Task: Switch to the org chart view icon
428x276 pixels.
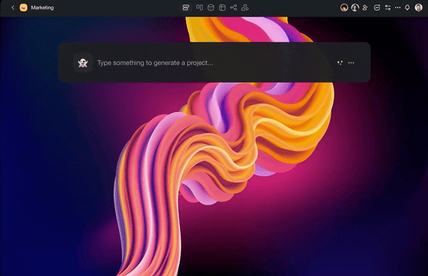Action: click(245, 7)
